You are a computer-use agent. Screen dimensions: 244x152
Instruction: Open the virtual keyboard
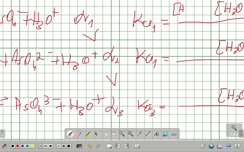point(174,134)
